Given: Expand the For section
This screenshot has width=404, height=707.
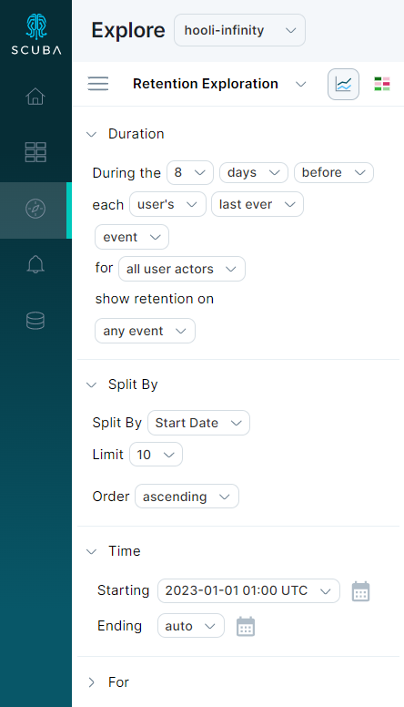Looking at the screenshot, I should (91, 682).
